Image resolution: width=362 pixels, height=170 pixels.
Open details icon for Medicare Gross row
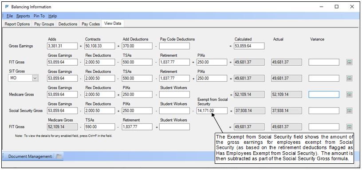tap(349, 95)
